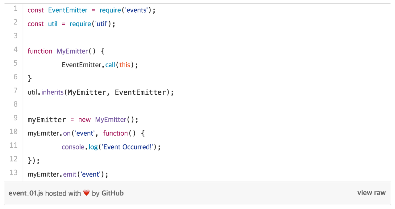This screenshot has width=395, height=209.
Task: Select line number 10 in gutter
Action: pyautogui.click(x=14, y=131)
